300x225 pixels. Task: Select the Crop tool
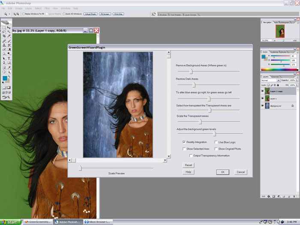(x=4, y=36)
